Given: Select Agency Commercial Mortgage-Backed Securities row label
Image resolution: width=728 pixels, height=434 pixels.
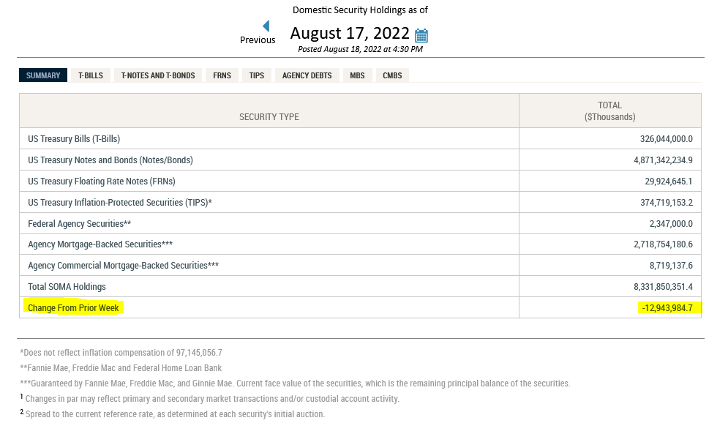Looking at the screenshot, I should 123,266.
